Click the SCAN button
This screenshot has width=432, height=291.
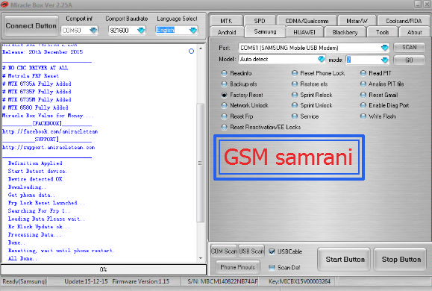pyautogui.click(x=409, y=48)
